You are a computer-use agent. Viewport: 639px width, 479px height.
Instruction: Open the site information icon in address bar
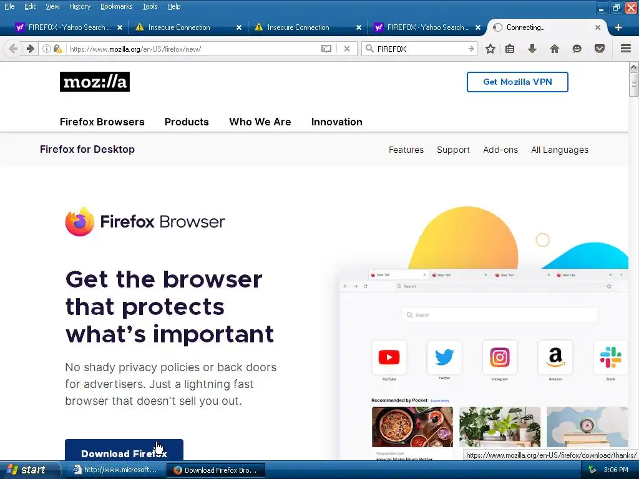[x=47, y=49]
